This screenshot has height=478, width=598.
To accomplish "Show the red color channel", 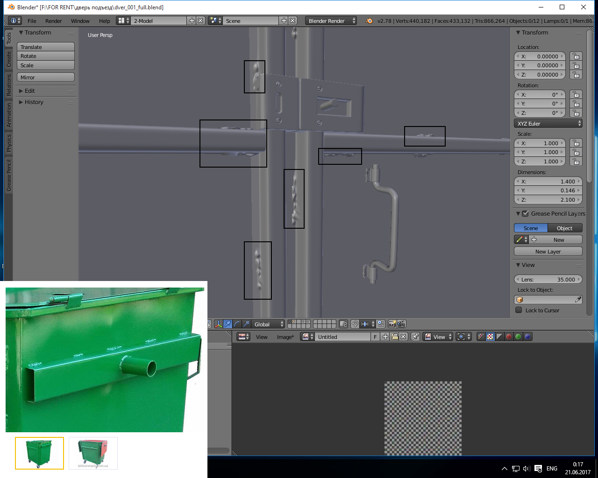I will coord(509,337).
